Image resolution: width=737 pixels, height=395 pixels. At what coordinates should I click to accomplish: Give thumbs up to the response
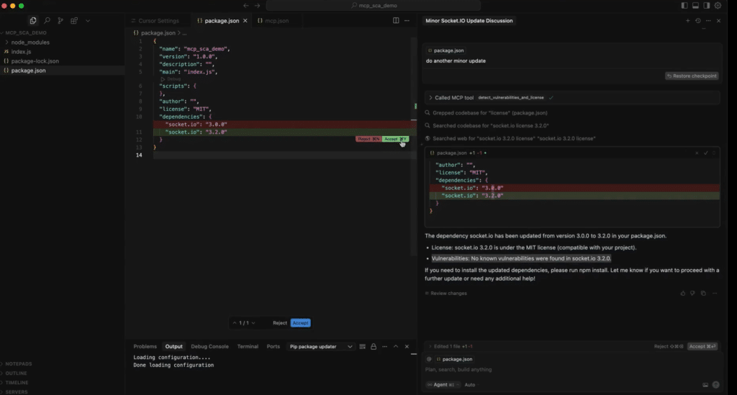pos(682,294)
